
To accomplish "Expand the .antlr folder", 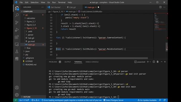I will tap(30, 31).
